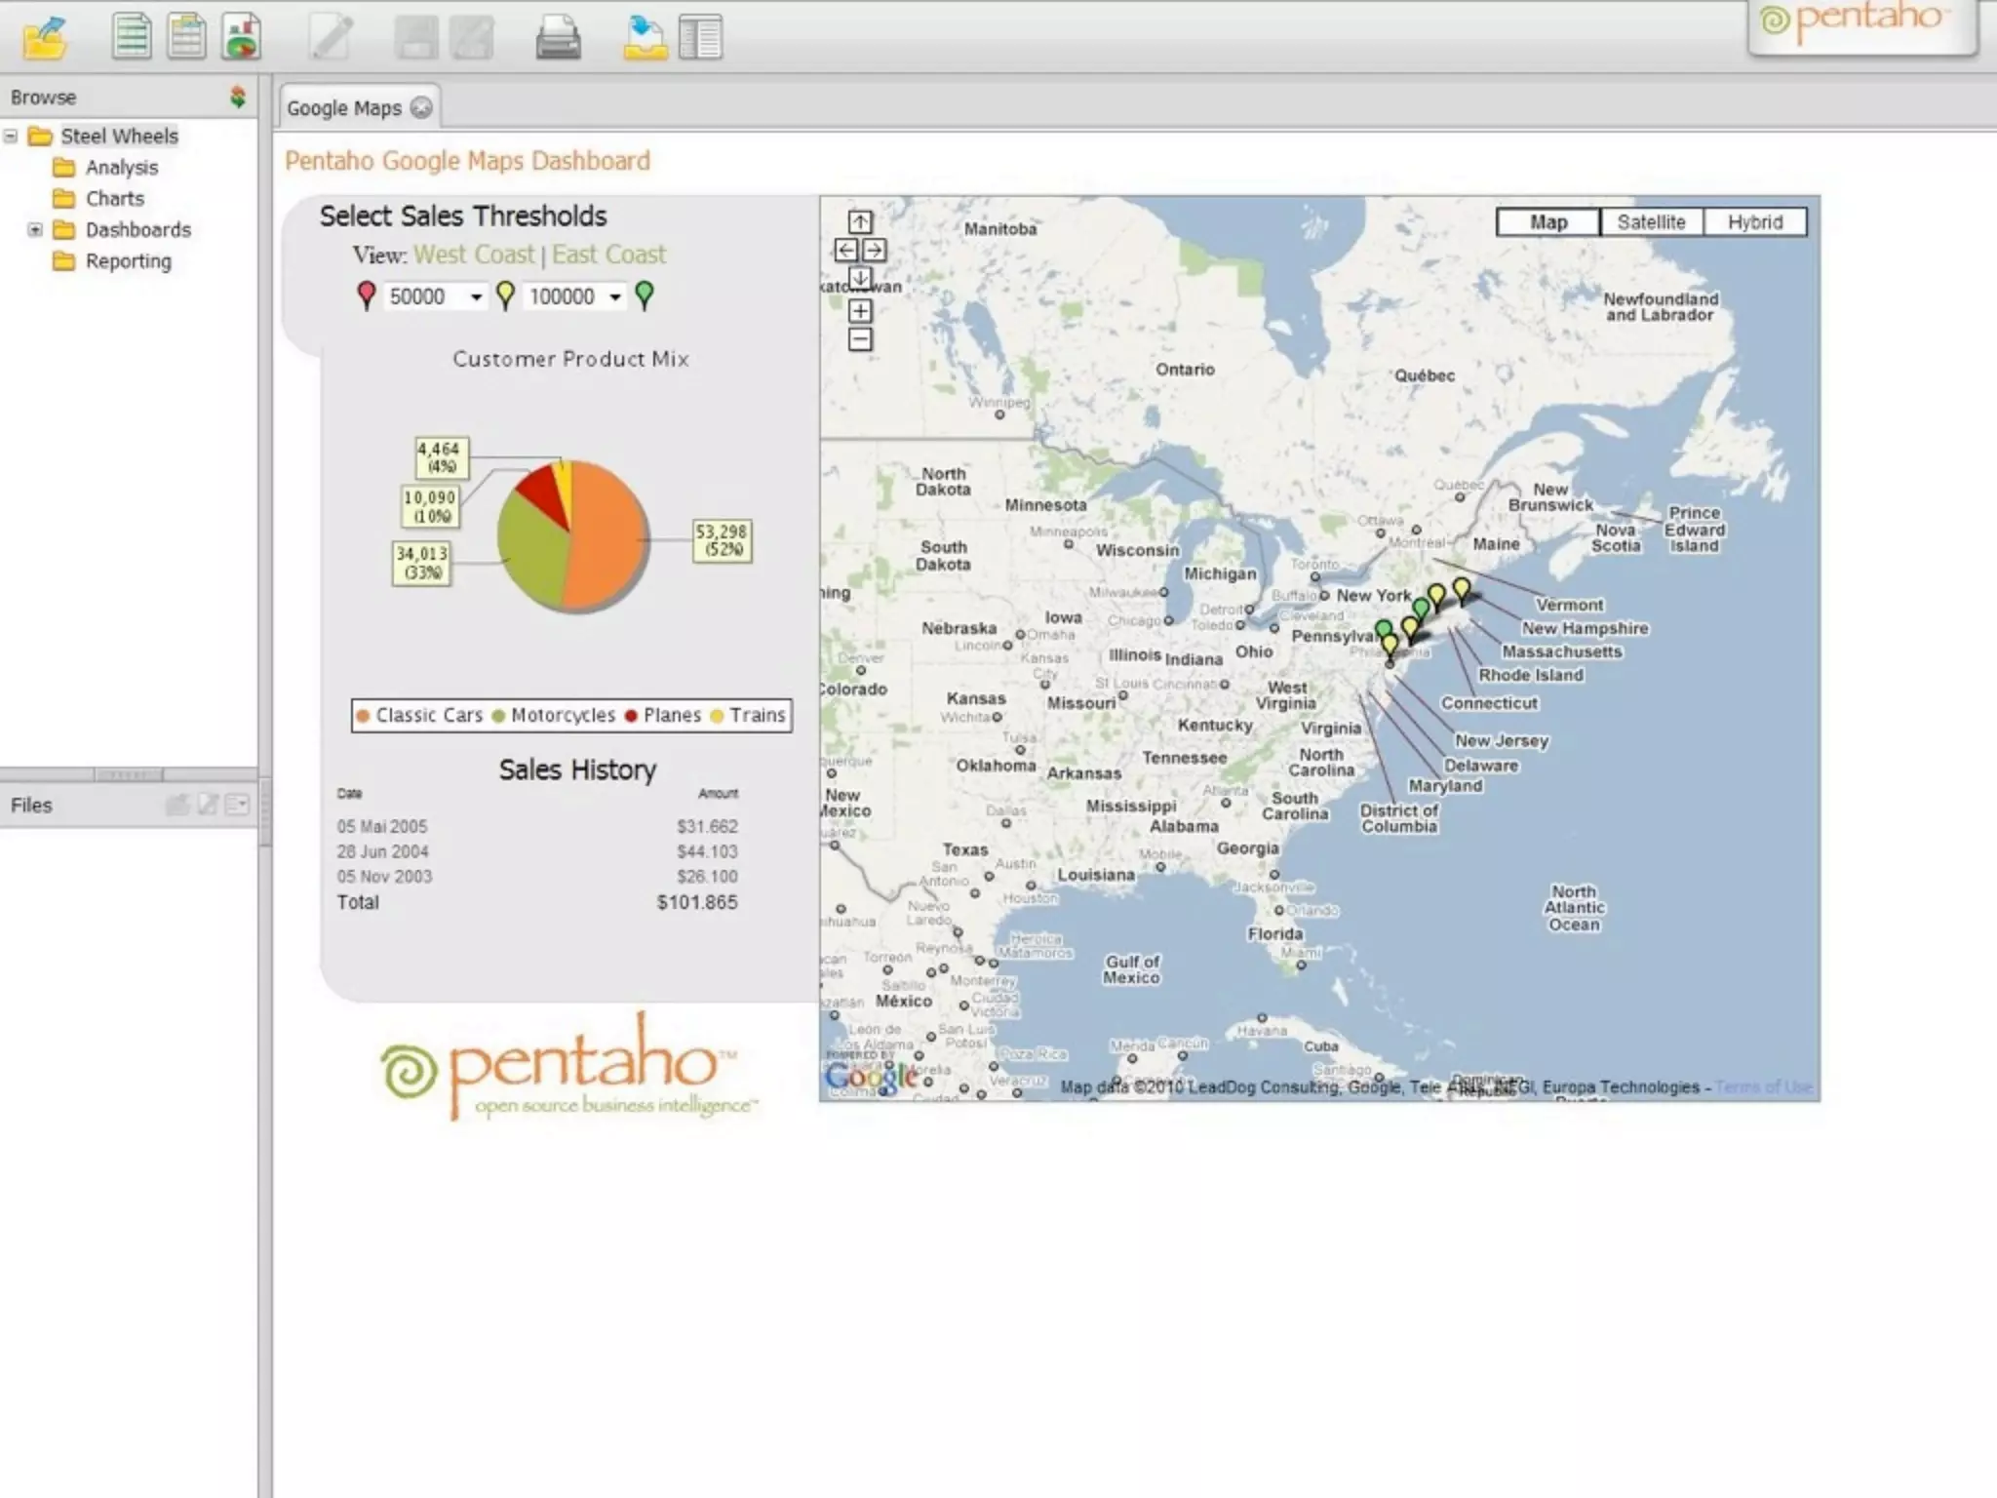This screenshot has height=1498, width=1997.
Task: Pan the map upward
Action: [x=860, y=221]
